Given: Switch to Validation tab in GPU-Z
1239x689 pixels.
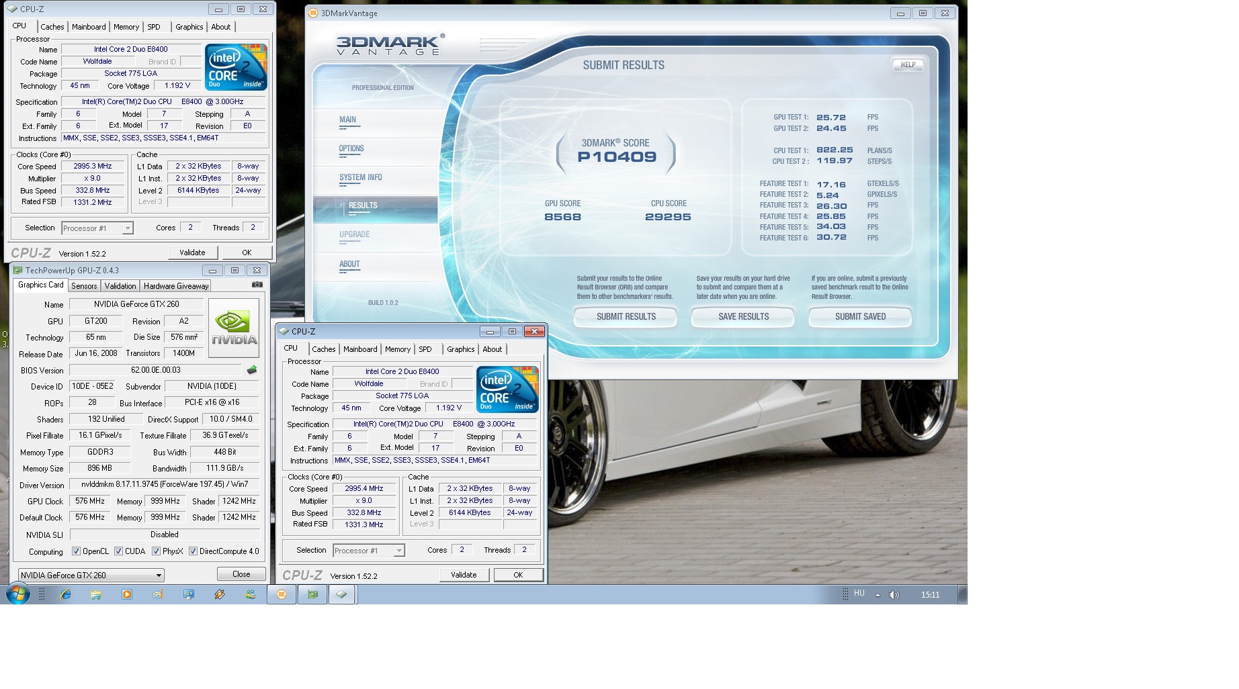Looking at the screenshot, I should pos(120,286).
